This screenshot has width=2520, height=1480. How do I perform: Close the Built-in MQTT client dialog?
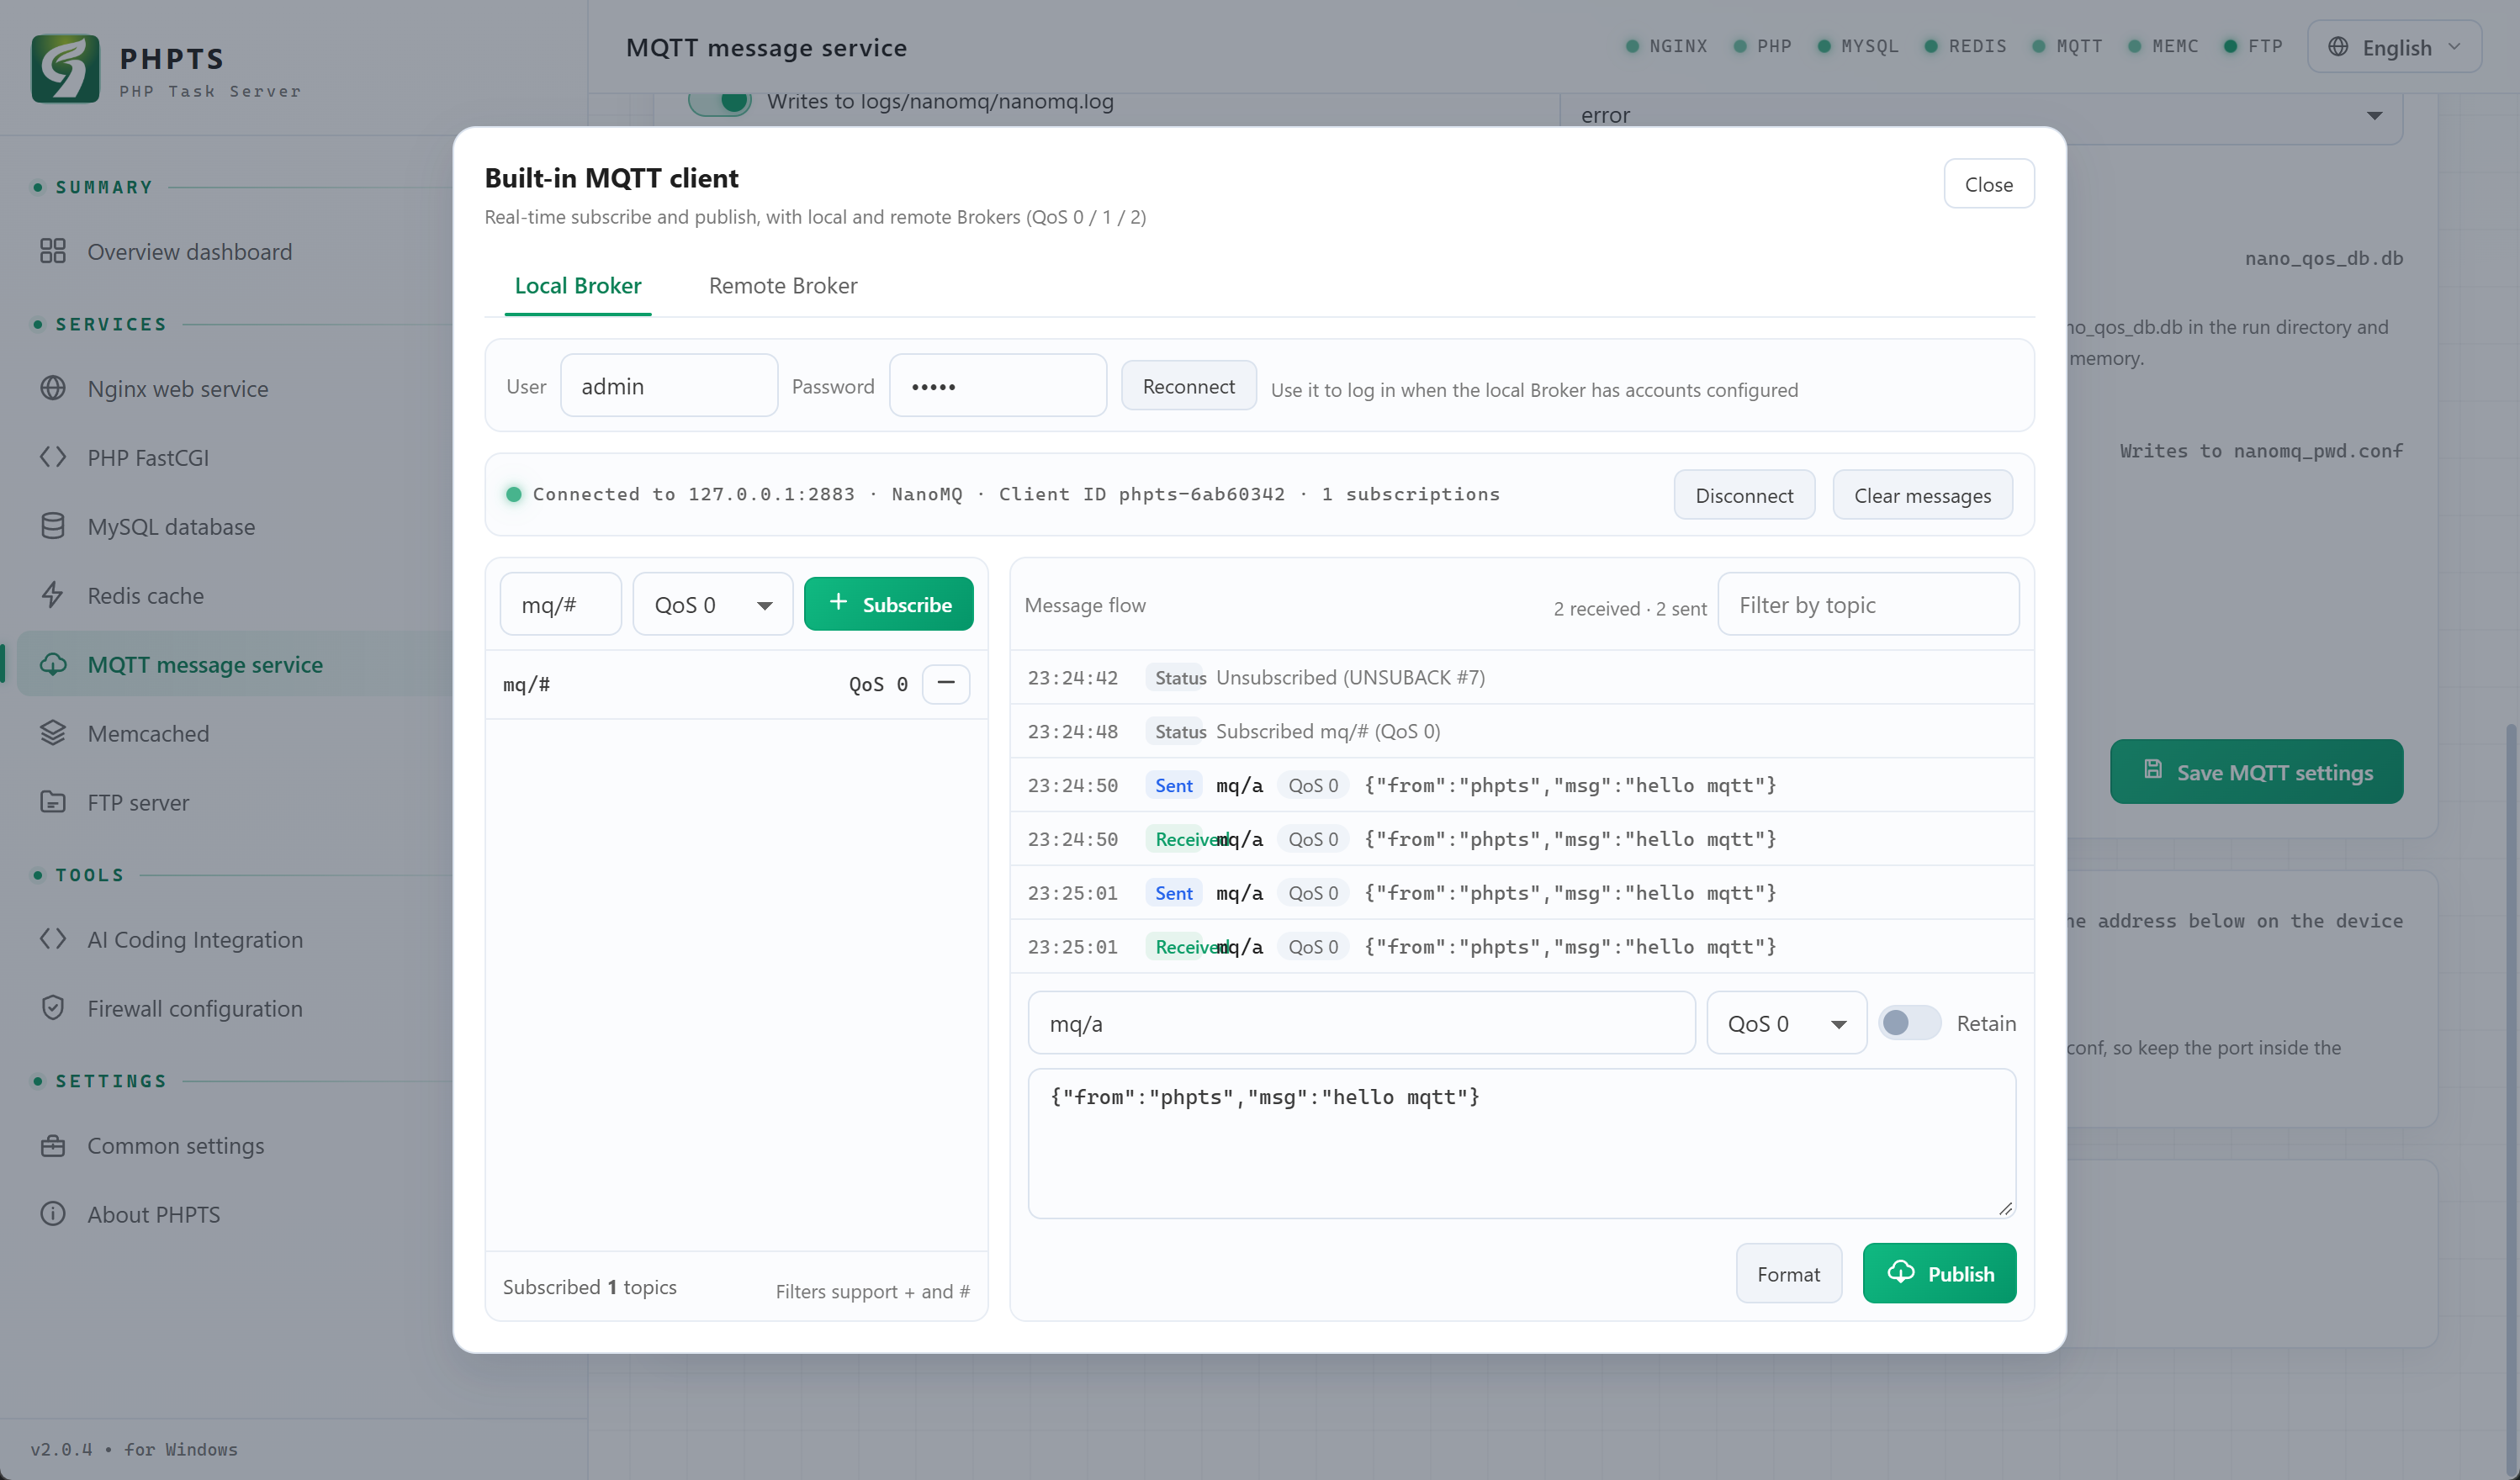point(1988,184)
